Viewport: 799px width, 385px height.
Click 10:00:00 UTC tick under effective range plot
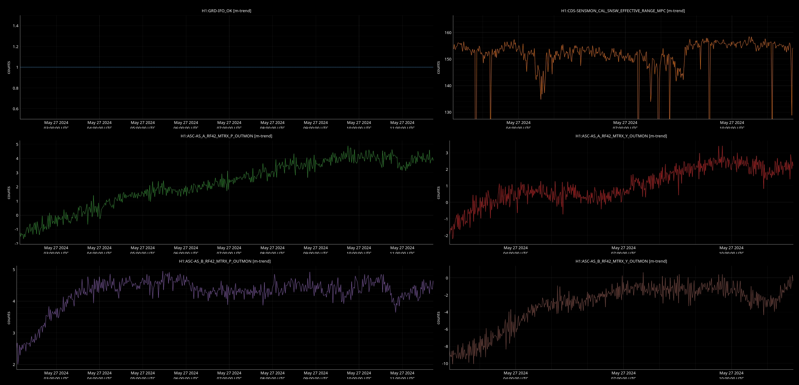point(732,125)
